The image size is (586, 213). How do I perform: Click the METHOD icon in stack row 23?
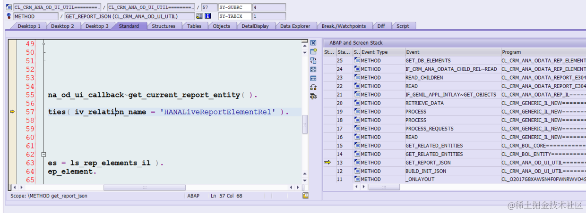point(357,78)
